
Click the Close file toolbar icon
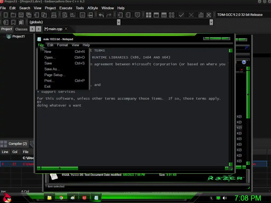pyautogui.click(x=36, y=15)
